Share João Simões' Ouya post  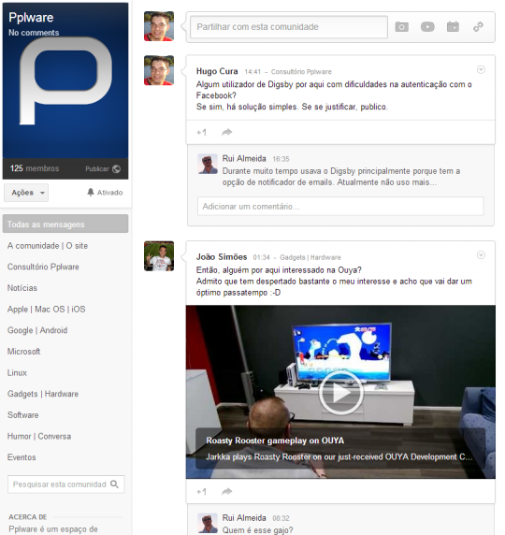tap(226, 492)
